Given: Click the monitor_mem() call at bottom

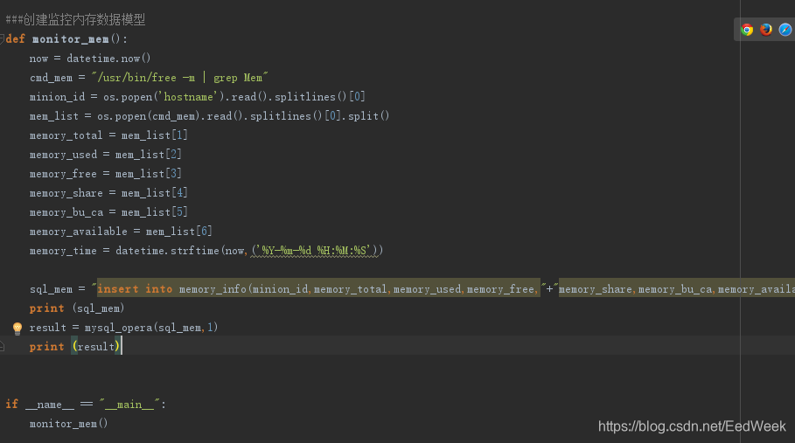Looking at the screenshot, I should pos(68,424).
